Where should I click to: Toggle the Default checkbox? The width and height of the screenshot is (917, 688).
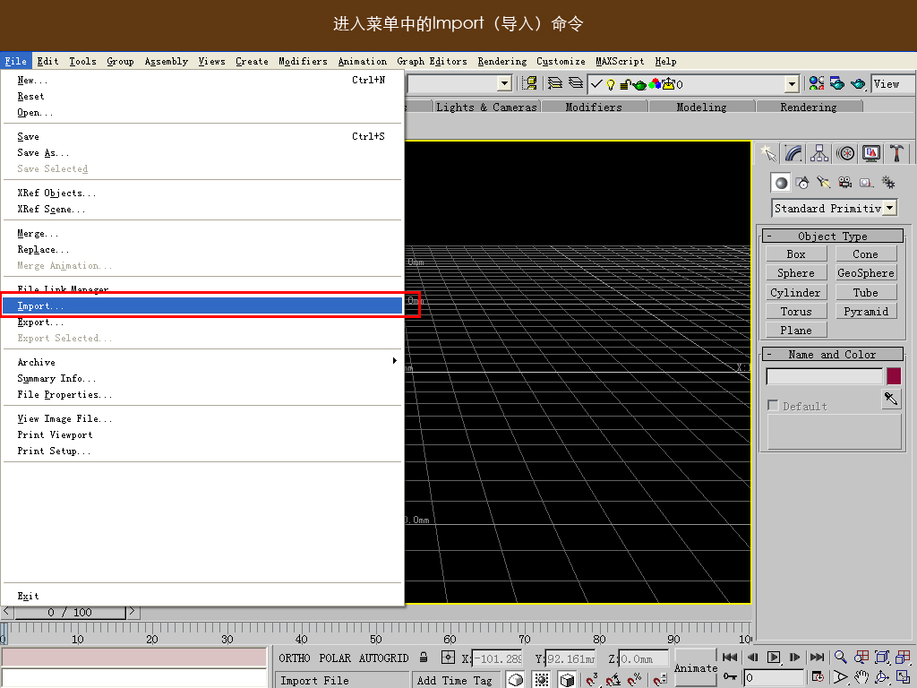(773, 406)
